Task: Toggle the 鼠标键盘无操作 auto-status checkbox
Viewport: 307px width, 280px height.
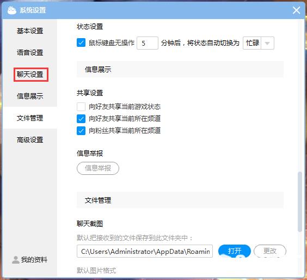Action: [81, 42]
